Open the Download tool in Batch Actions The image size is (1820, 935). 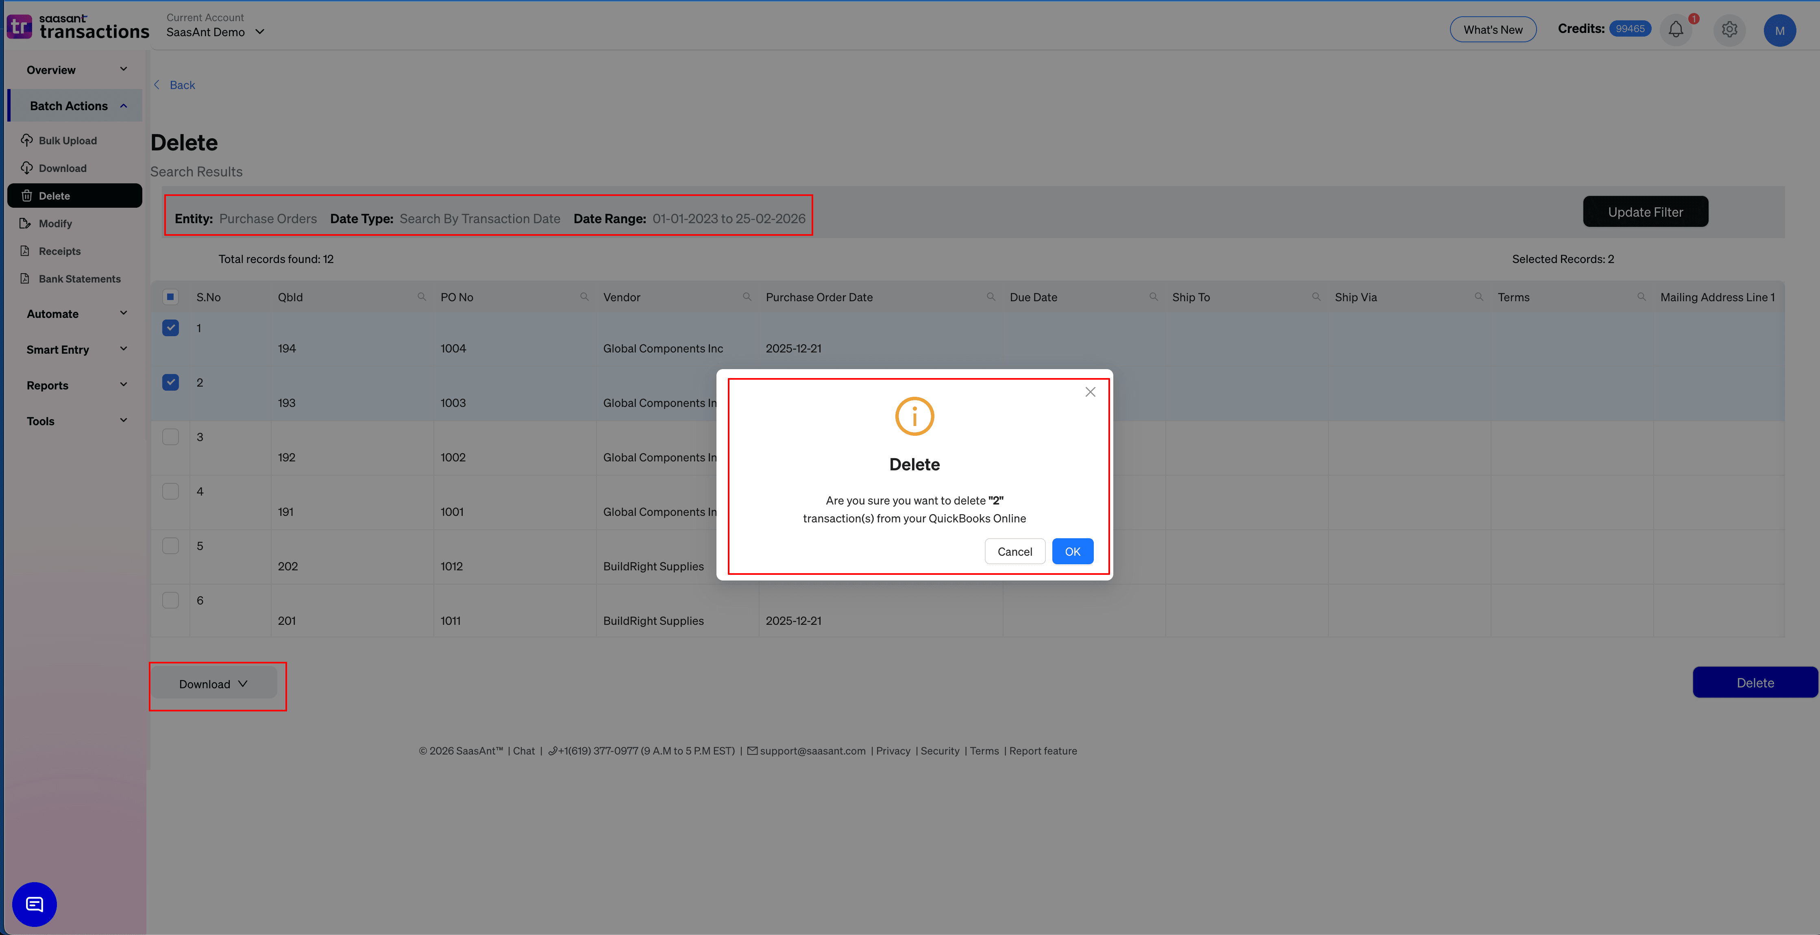(26, 167)
